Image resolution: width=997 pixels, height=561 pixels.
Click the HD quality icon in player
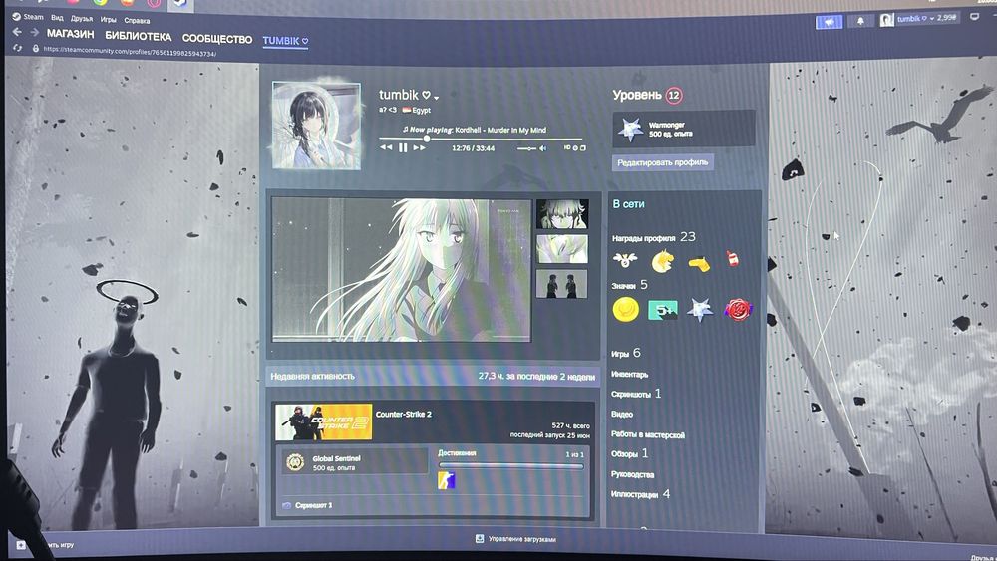pyautogui.click(x=567, y=148)
